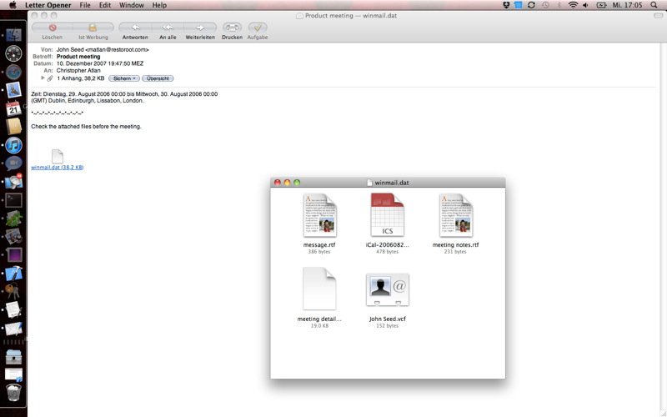Open Spotlight search in menu bar
This screenshot has width=667, height=417.
coord(654,5)
